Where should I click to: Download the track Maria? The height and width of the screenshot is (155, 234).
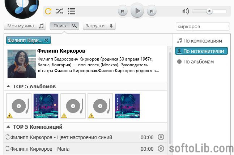pos(161,149)
